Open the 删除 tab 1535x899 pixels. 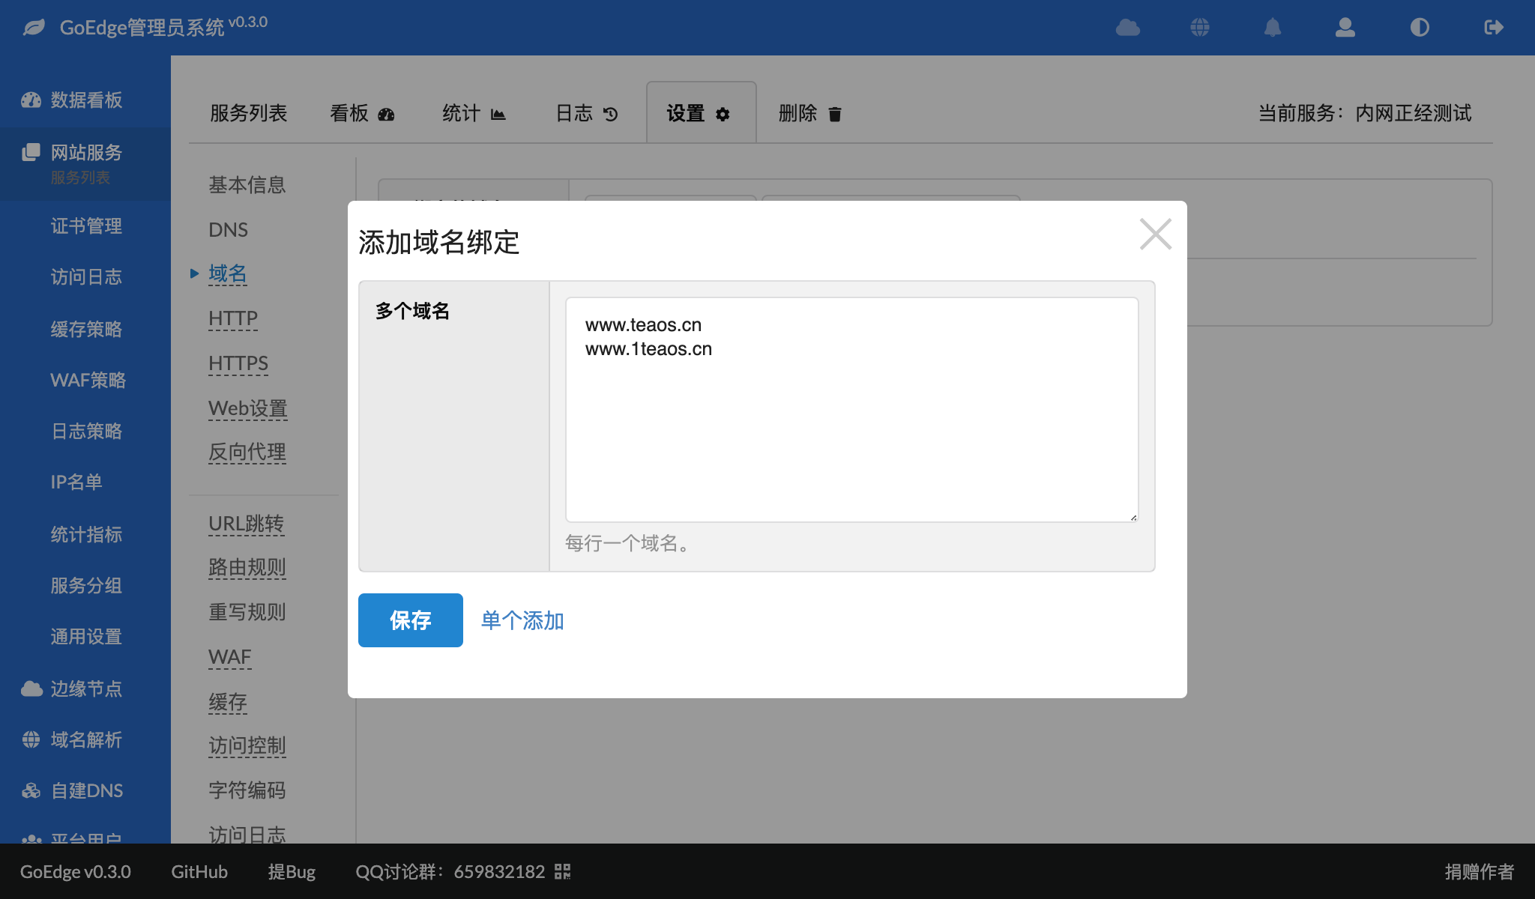click(x=810, y=113)
